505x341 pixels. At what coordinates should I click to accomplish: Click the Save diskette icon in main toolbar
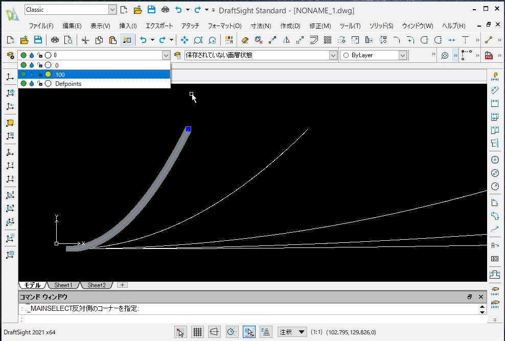coord(38,40)
